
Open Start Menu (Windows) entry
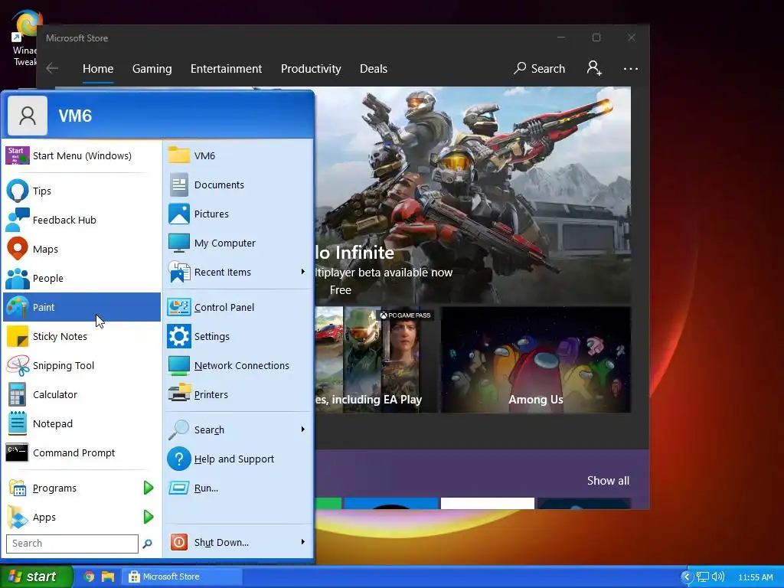coord(81,155)
